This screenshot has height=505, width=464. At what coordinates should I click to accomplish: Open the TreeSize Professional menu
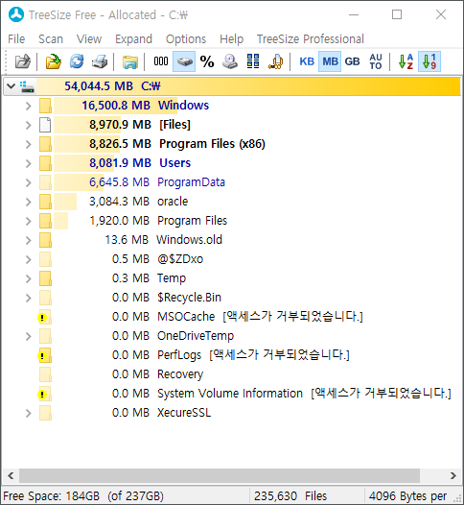tap(311, 39)
